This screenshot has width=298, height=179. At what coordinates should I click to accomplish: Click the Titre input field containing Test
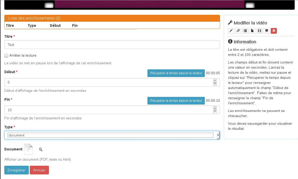coord(112,45)
